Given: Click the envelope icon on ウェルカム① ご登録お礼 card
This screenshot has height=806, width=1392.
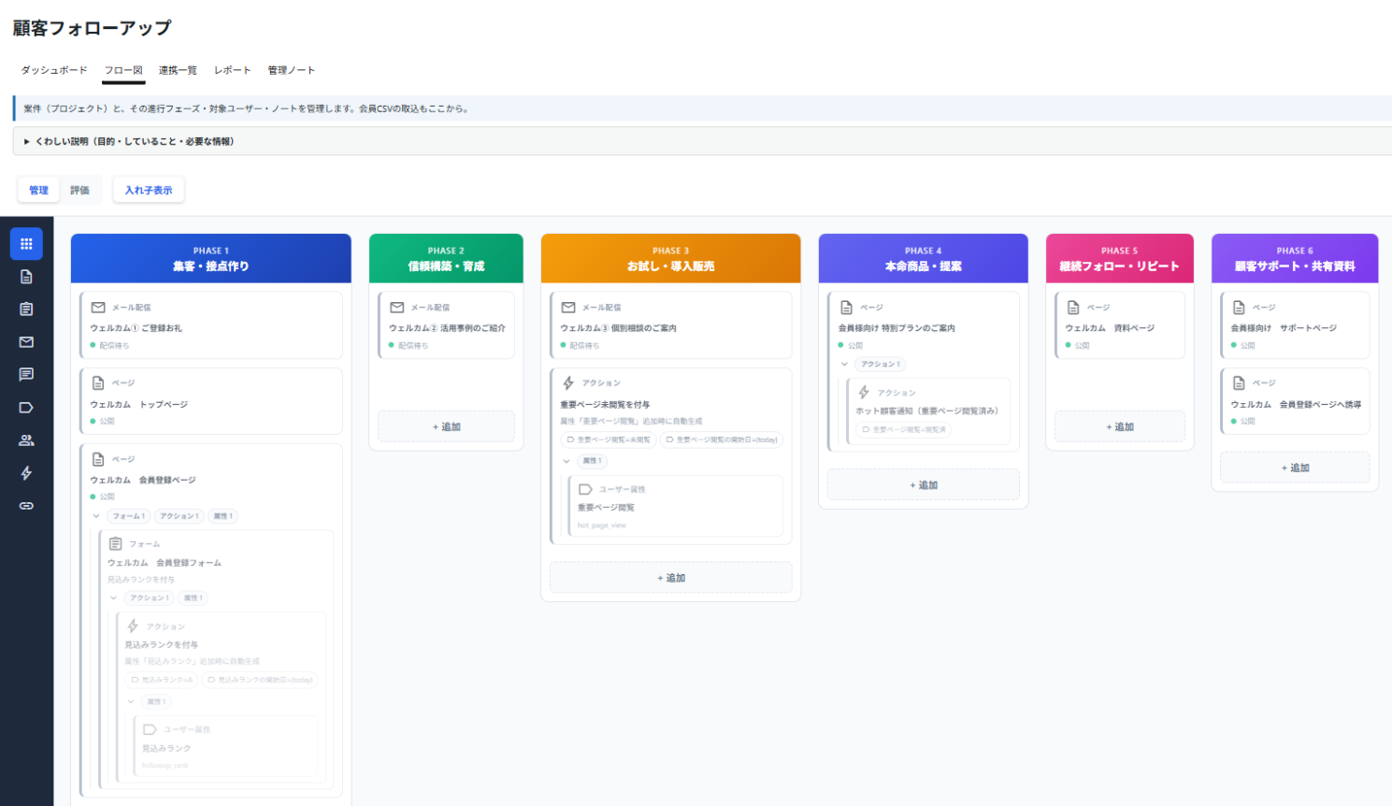Looking at the screenshot, I should click(x=98, y=308).
